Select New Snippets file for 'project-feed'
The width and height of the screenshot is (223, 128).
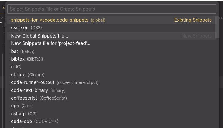pyautogui.click(x=51, y=43)
